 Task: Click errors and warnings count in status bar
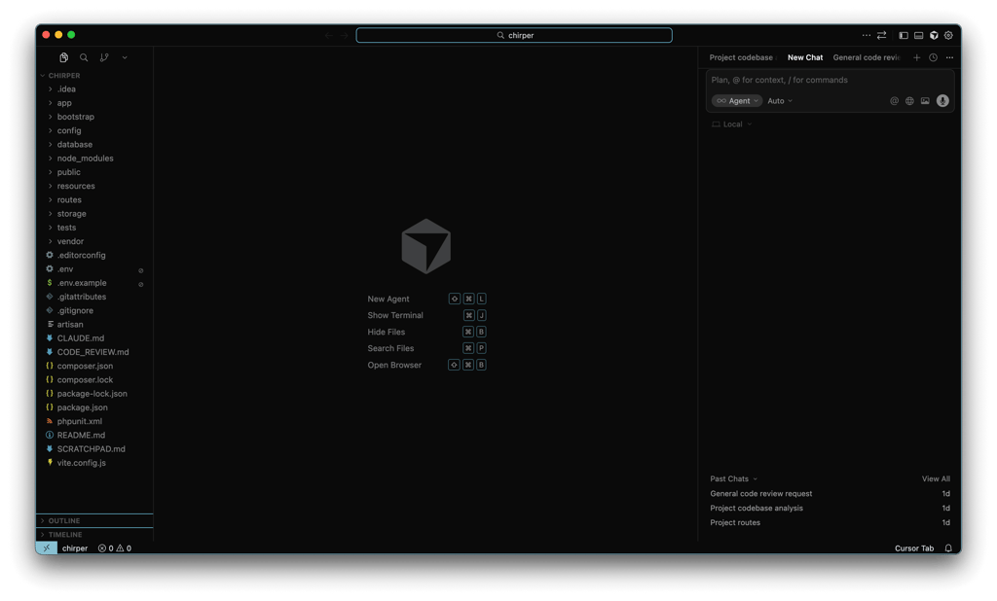(115, 548)
